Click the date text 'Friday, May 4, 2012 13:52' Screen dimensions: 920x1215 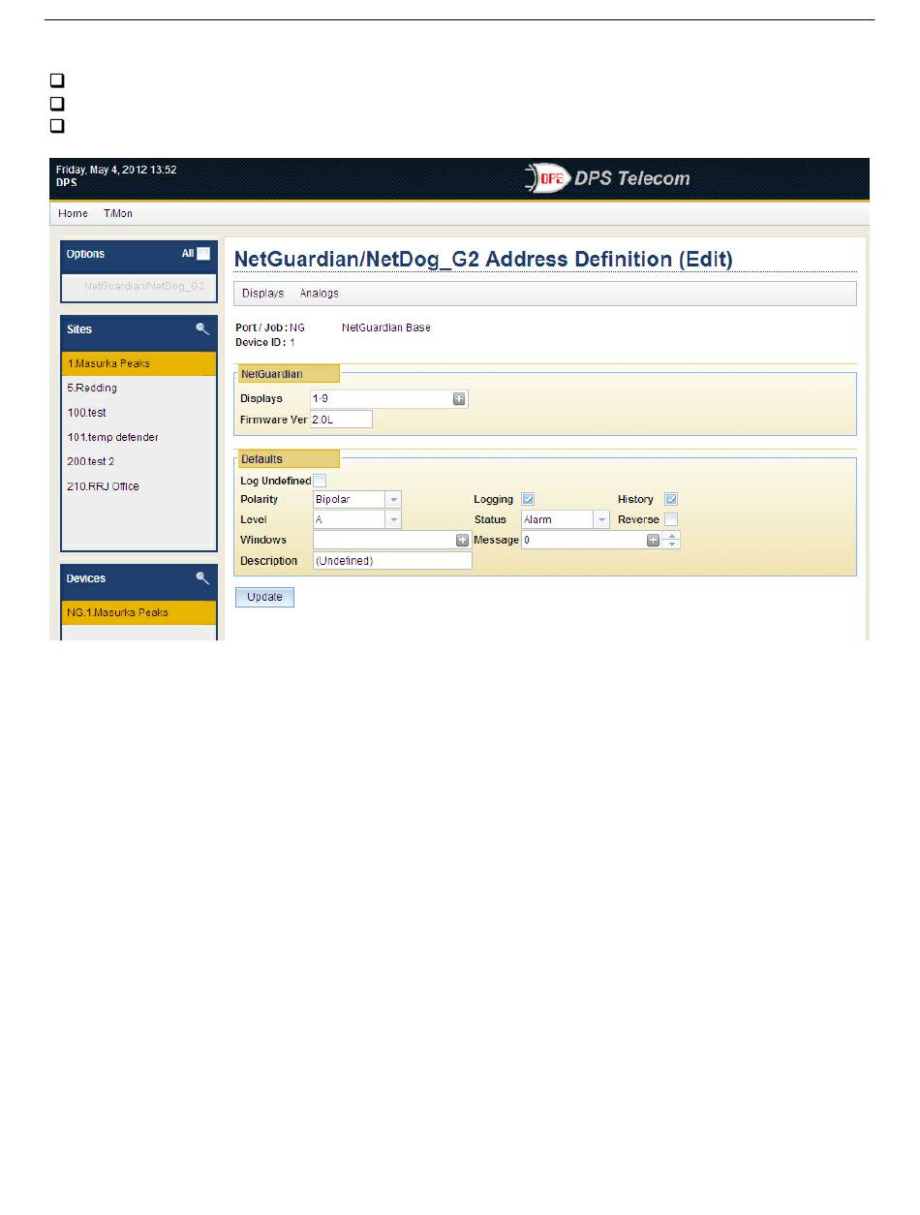point(116,170)
